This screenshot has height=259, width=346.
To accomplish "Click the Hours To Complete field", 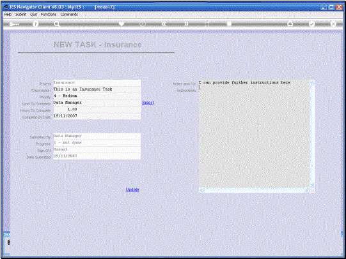I will tap(97, 109).
